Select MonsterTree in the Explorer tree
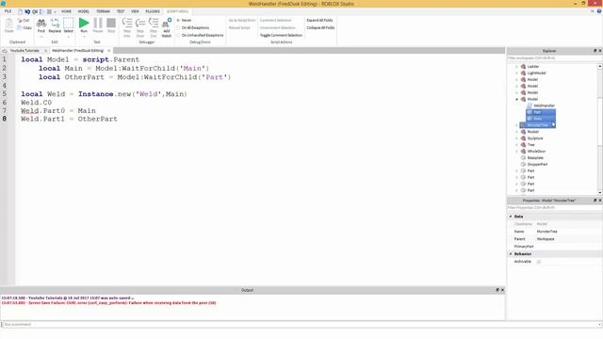Image resolution: width=603 pixels, height=339 pixels. [x=537, y=125]
